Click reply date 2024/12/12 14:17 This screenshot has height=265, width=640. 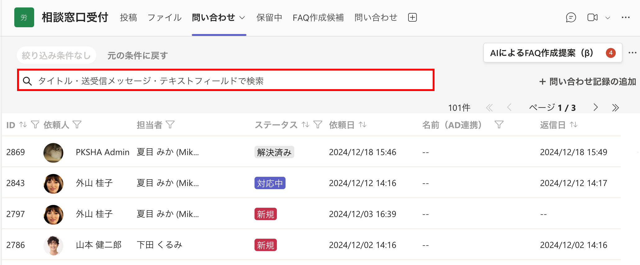pos(574,183)
